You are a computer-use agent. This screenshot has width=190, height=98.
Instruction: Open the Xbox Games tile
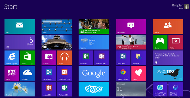(x=160, y=42)
